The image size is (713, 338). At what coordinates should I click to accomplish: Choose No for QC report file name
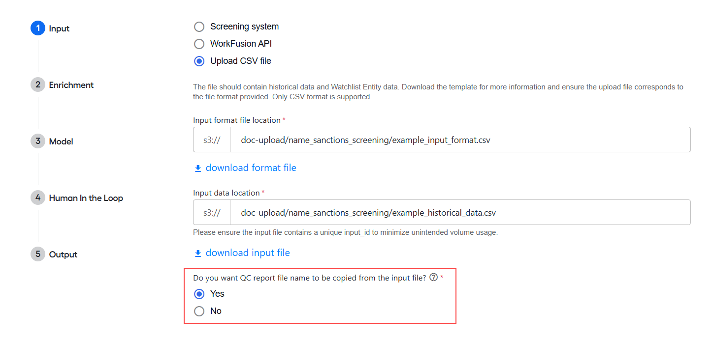click(x=199, y=311)
